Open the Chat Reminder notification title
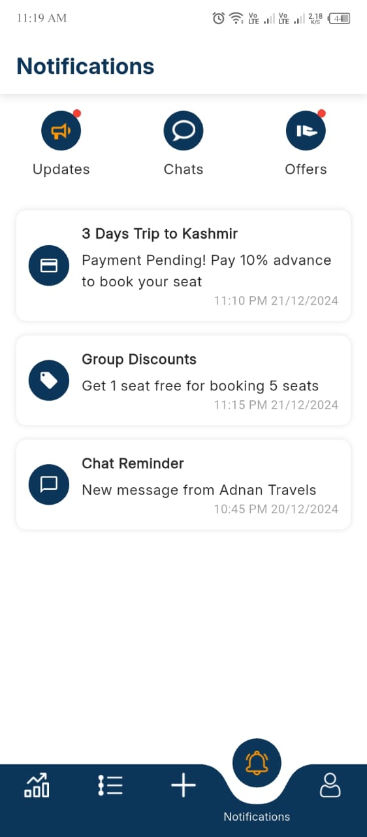Screen dimensions: 367x837 pyautogui.click(x=133, y=463)
